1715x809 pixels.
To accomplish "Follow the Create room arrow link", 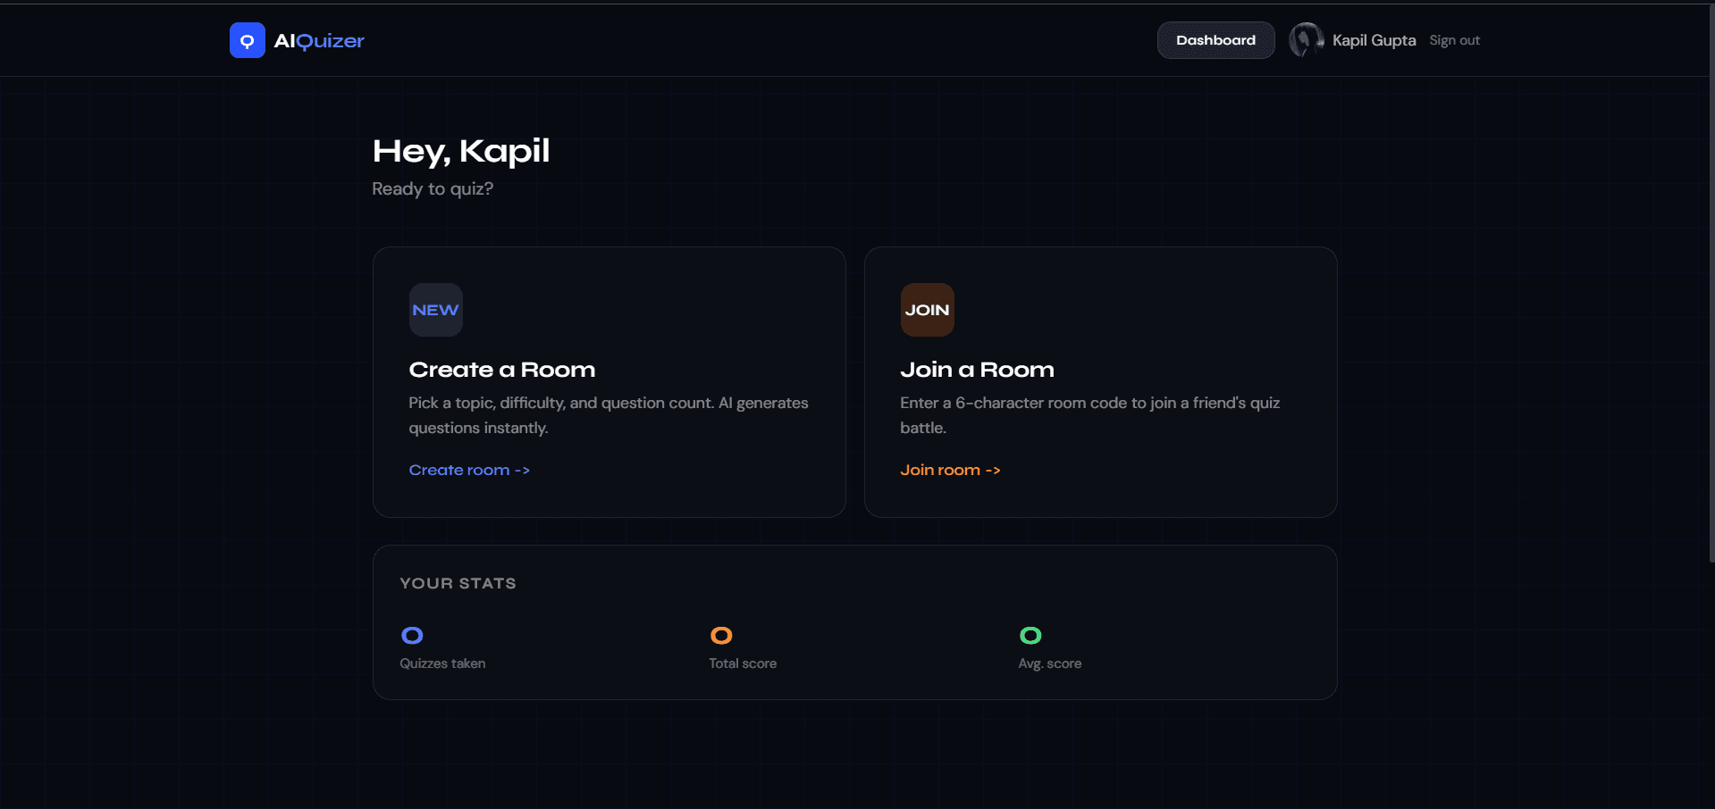I will coord(469,470).
